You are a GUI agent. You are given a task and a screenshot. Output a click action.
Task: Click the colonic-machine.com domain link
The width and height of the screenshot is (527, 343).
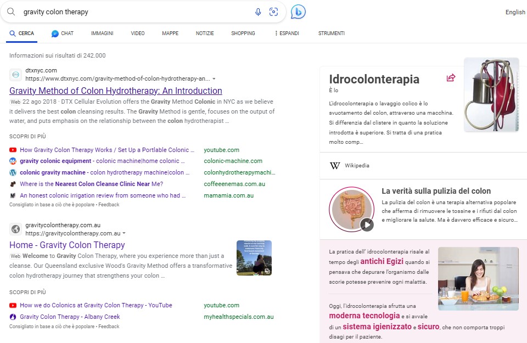233,161
